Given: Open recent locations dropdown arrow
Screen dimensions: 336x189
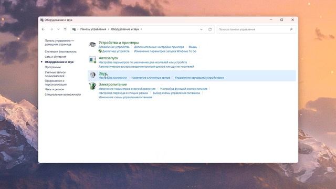Looking at the screenshot, I should 58,29.
